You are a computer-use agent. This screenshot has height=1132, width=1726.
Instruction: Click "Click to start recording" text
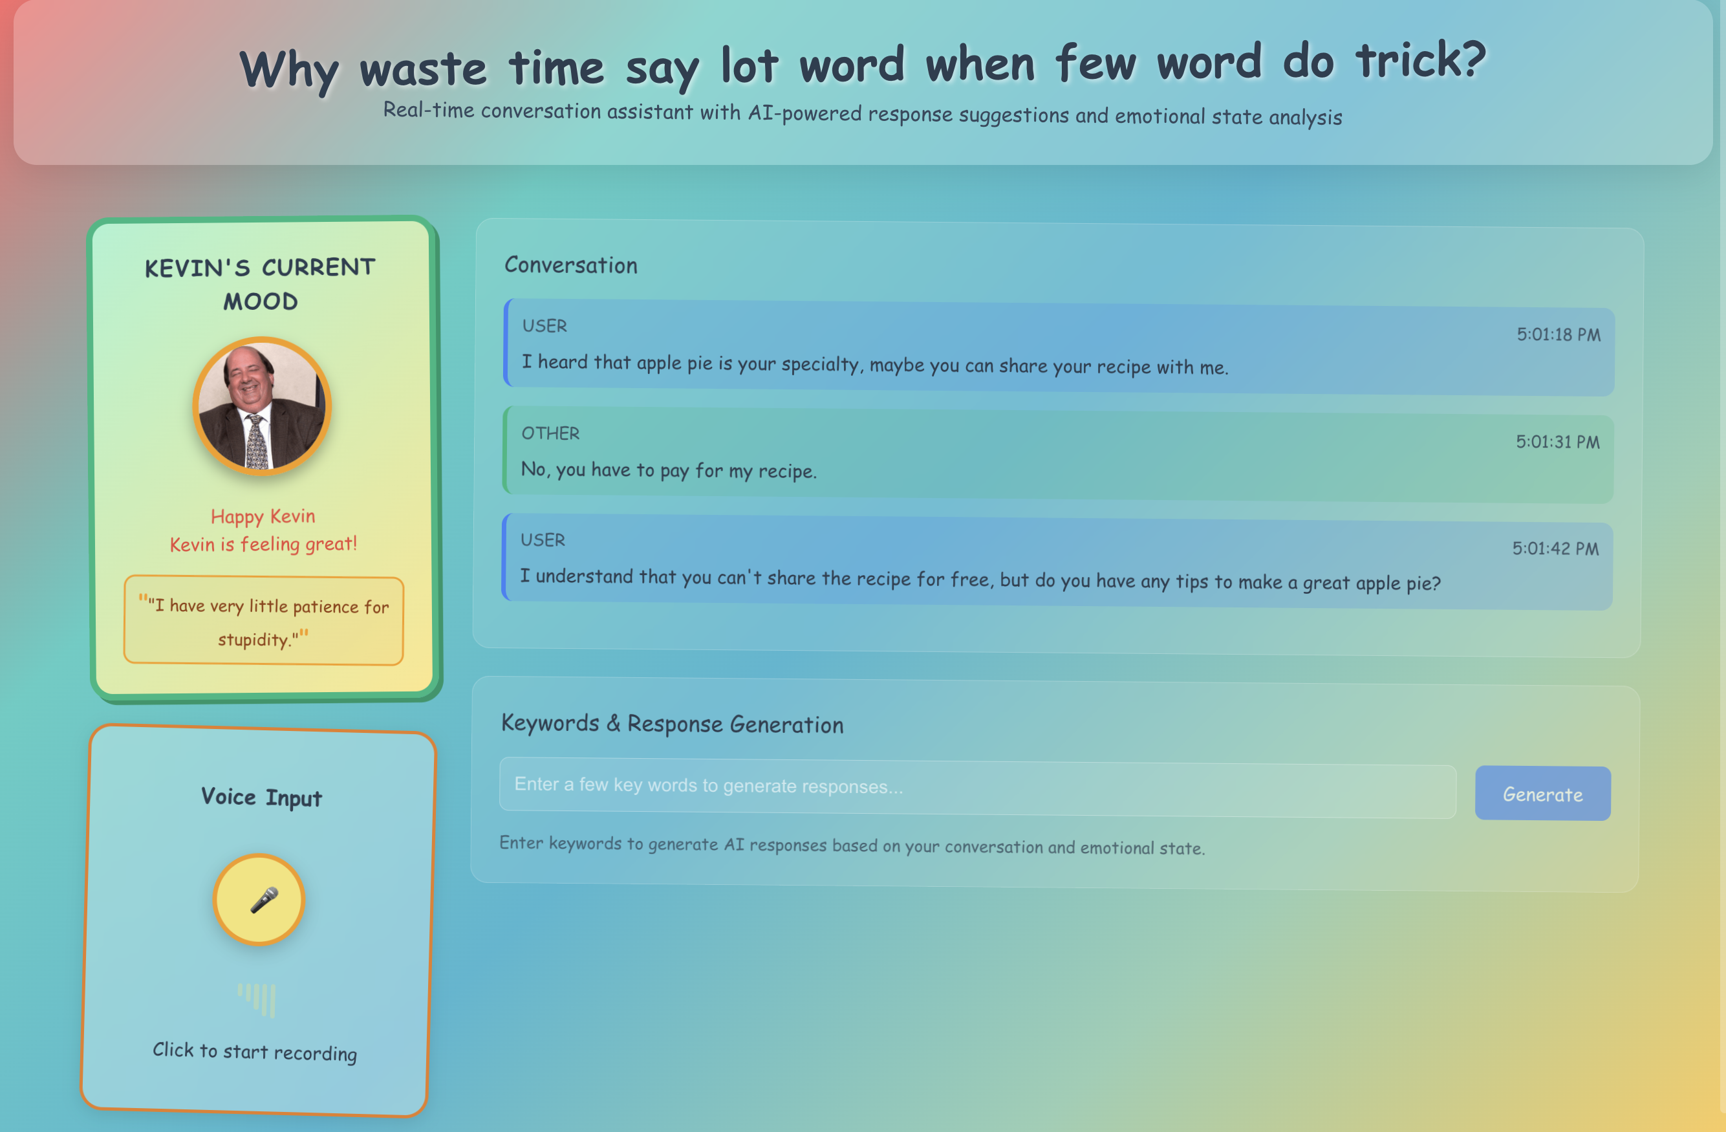click(255, 1052)
